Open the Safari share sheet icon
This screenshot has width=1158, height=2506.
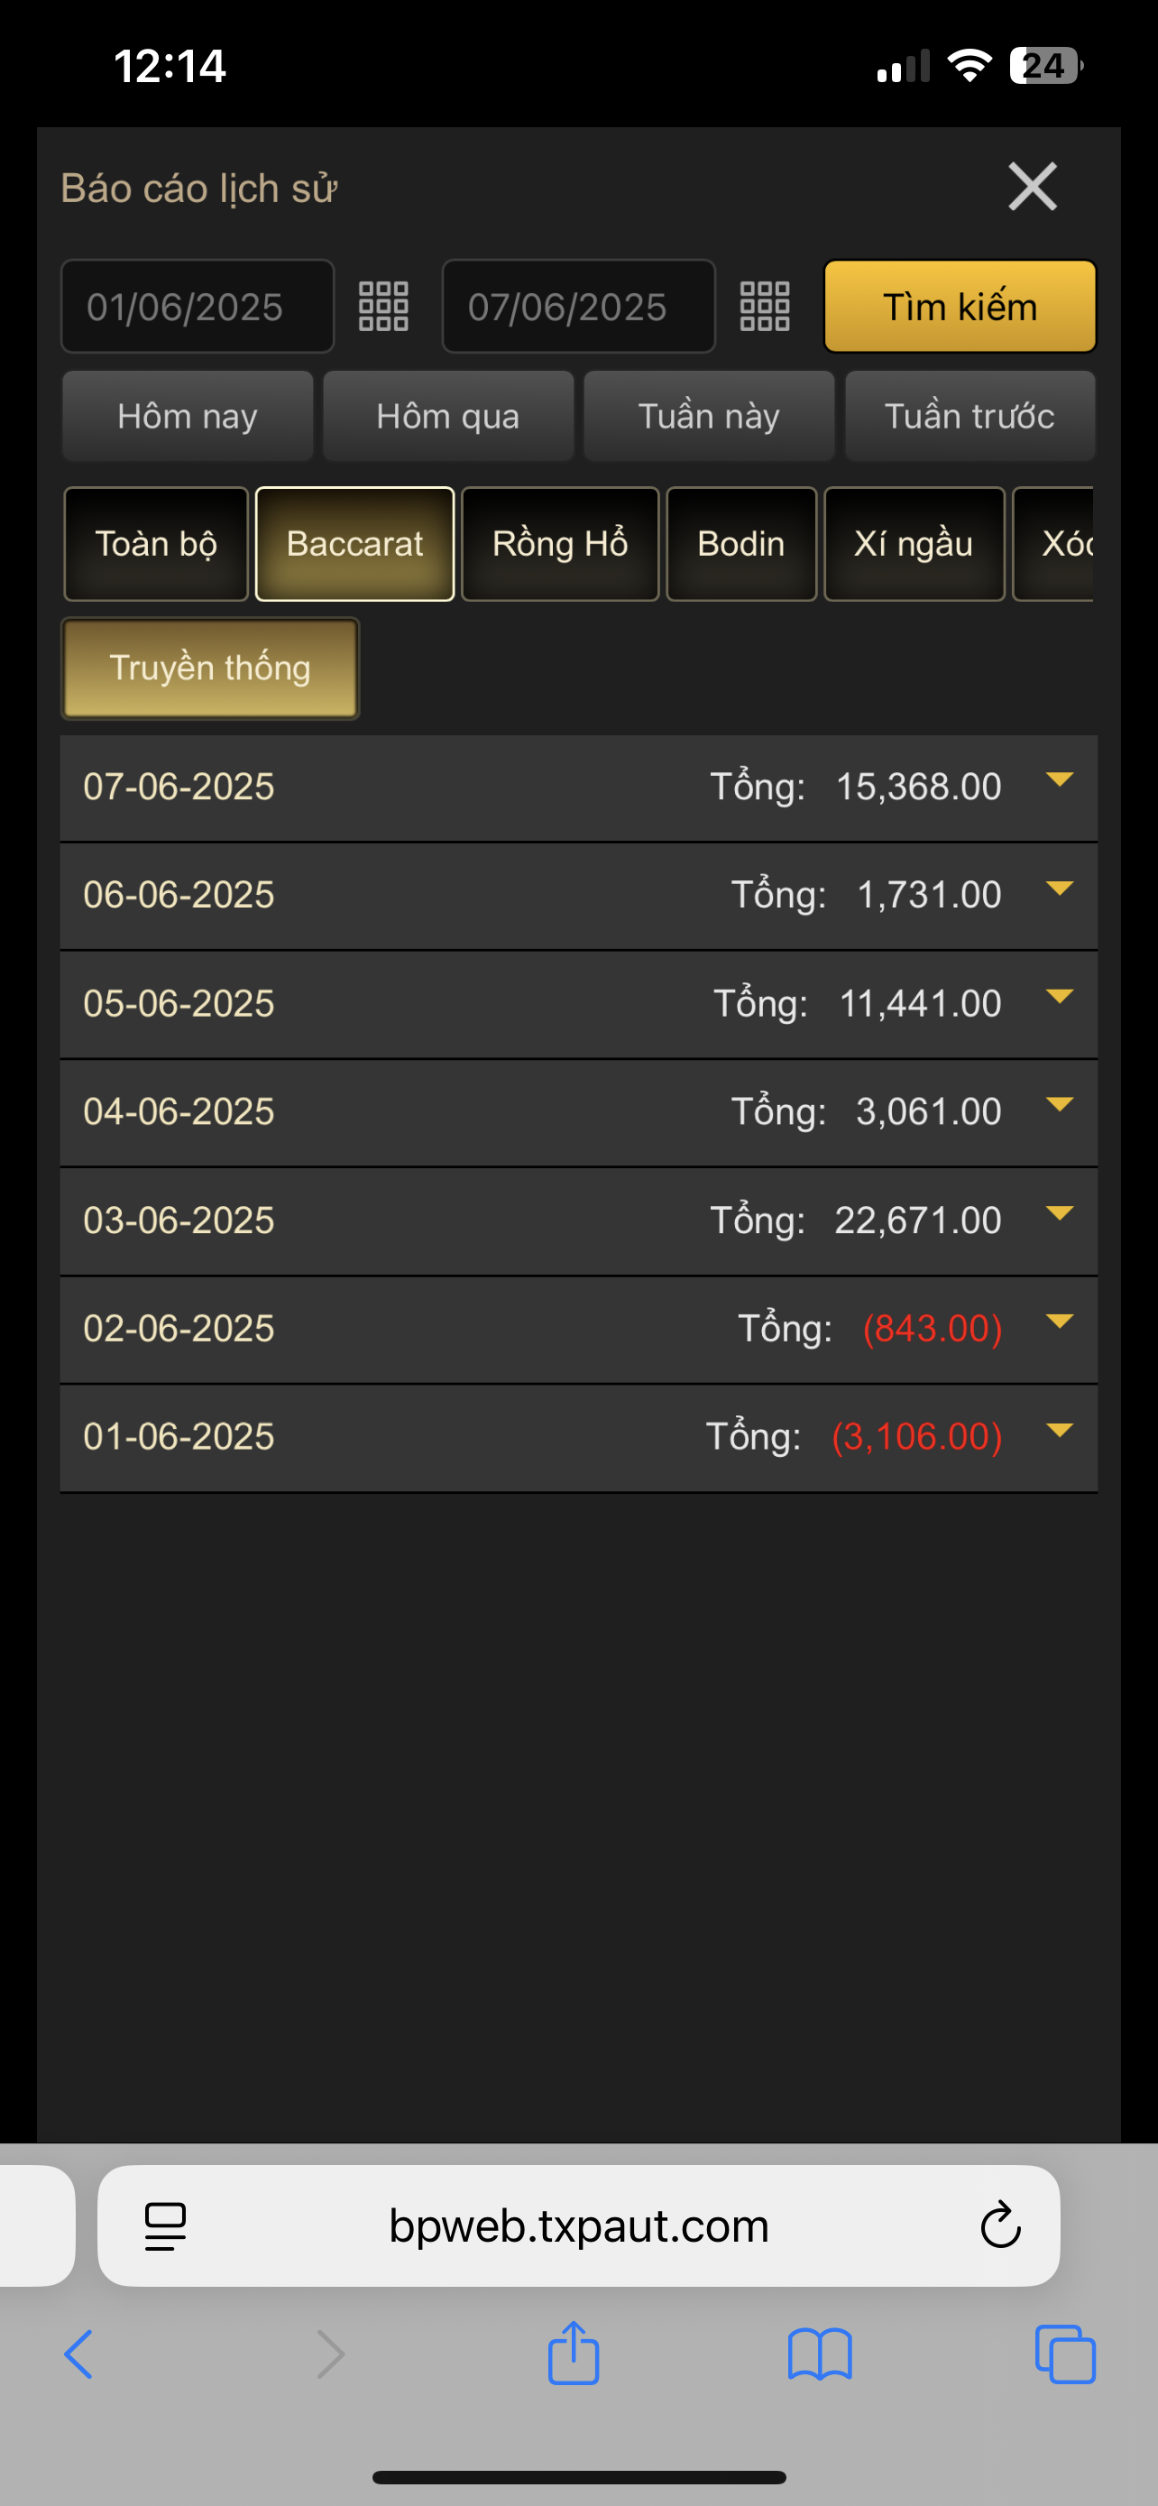tap(574, 2354)
